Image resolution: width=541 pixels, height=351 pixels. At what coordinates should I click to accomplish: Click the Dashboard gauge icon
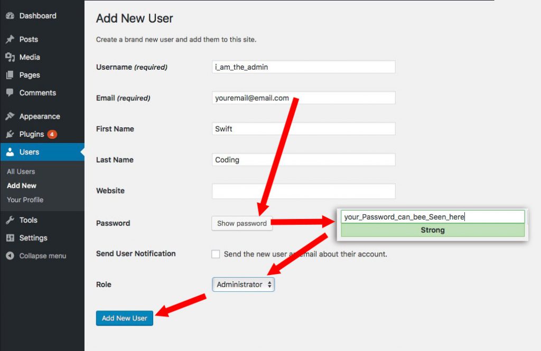10,16
